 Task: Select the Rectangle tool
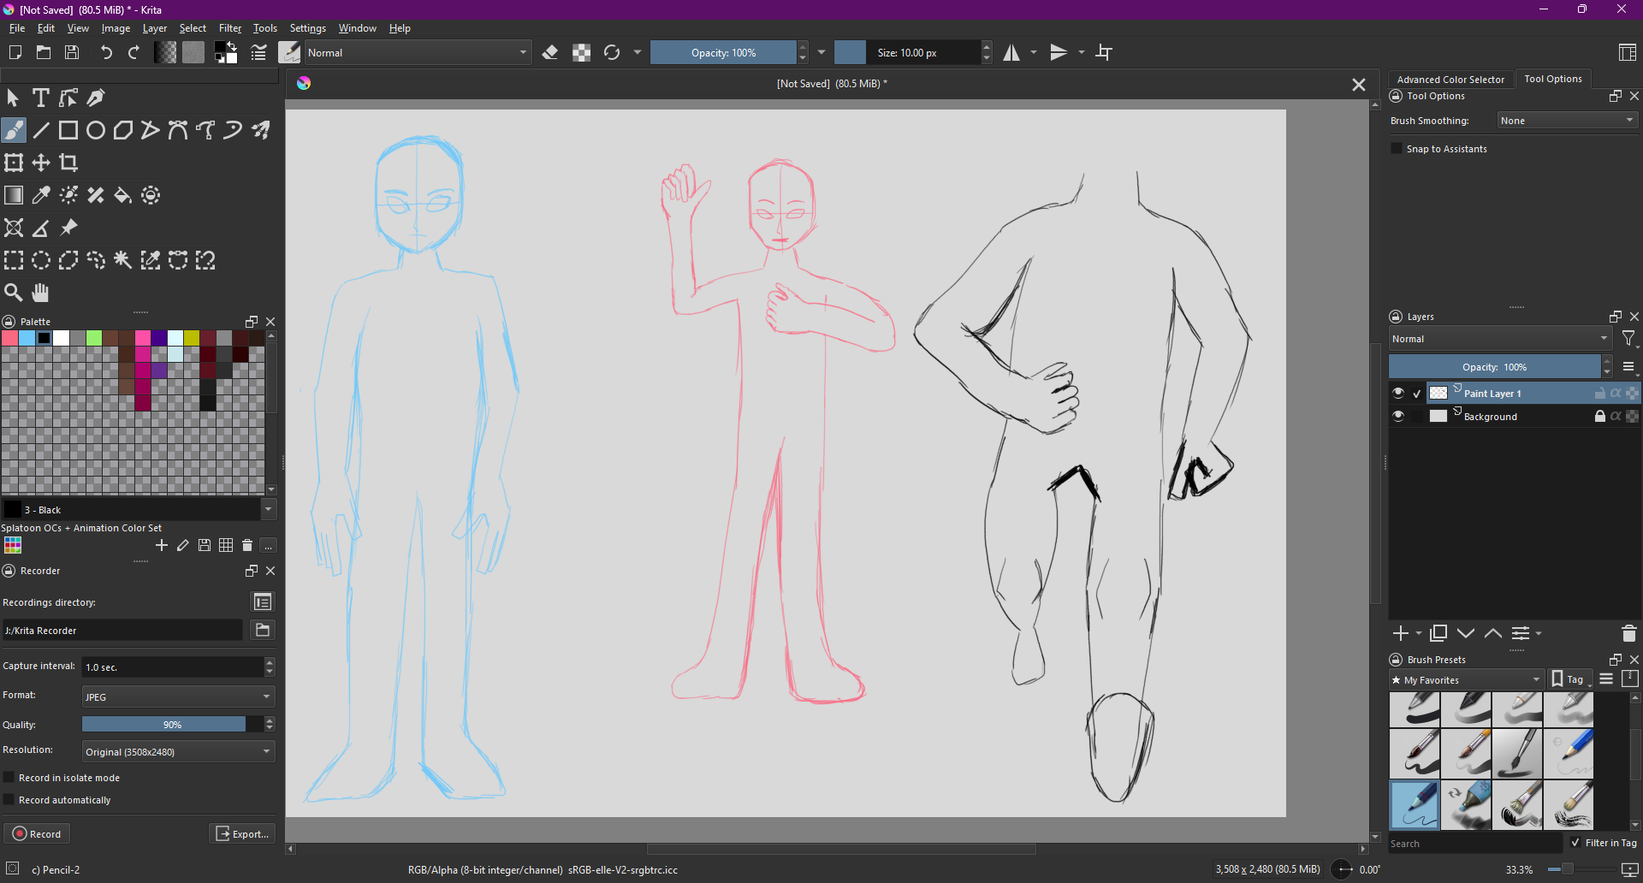point(68,130)
